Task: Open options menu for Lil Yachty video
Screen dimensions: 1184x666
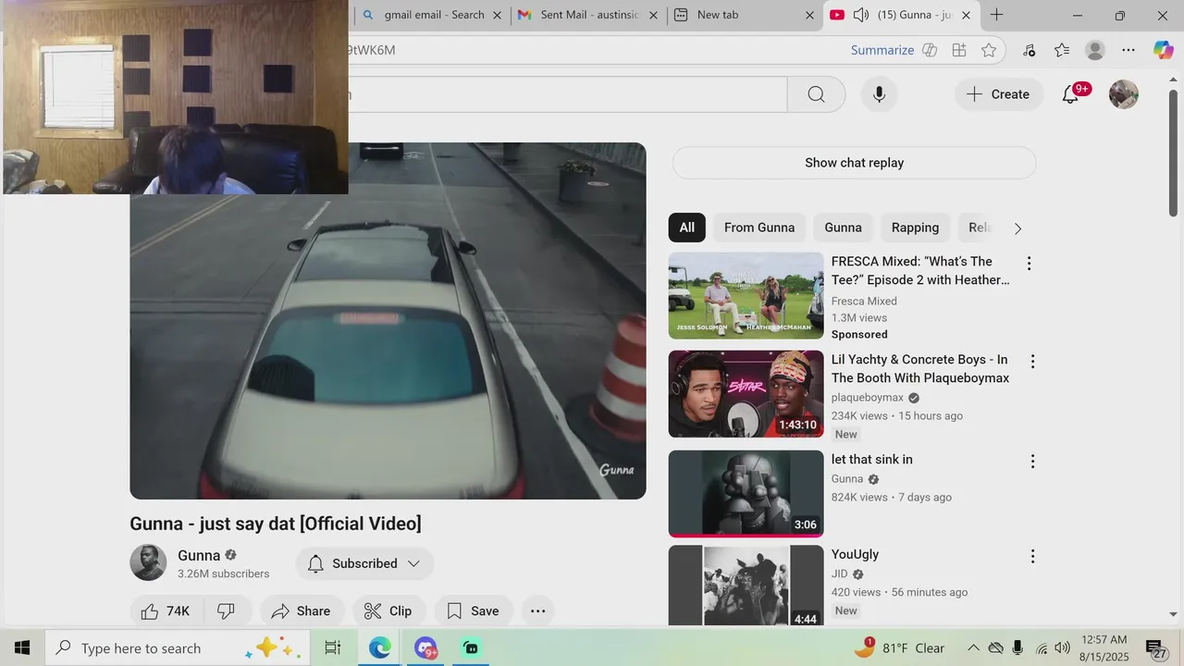Action: pyautogui.click(x=1032, y=362)
